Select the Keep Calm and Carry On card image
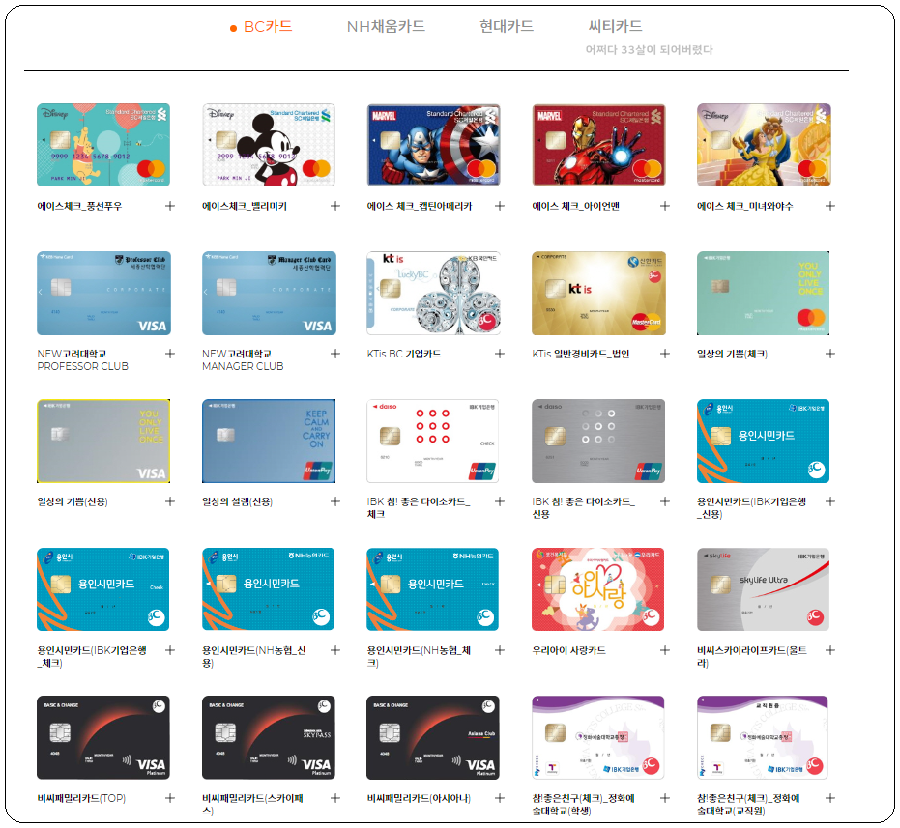This screenshot has width=900, height=828. coord(268,441)
